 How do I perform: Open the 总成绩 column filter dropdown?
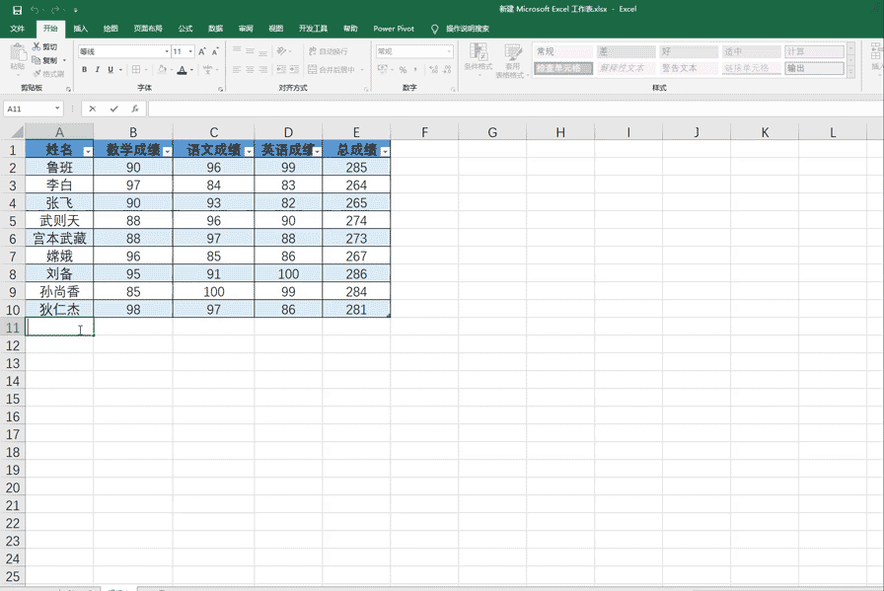(x=385, y=152)
